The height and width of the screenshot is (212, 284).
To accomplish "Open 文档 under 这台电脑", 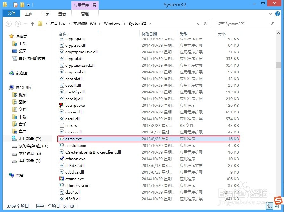I will (x=23, y=109).
